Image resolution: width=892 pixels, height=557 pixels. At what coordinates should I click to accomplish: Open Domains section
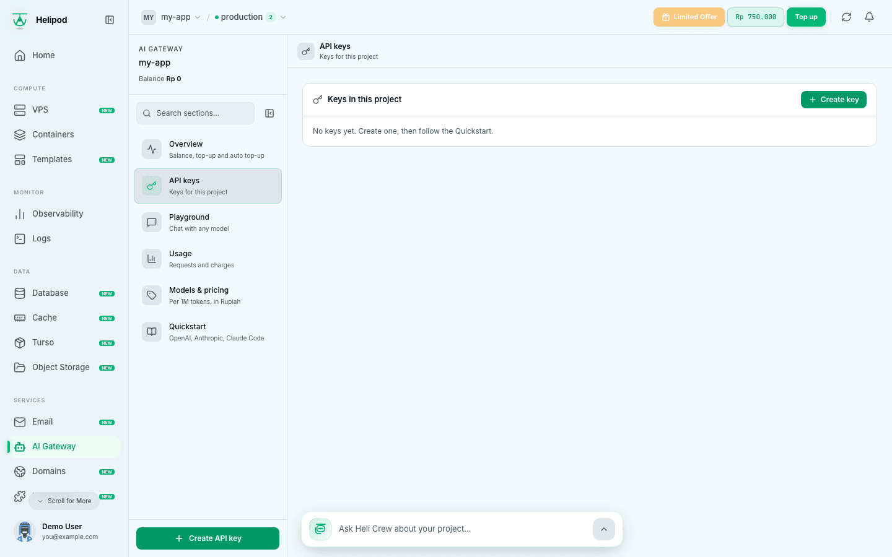(64, 471)
